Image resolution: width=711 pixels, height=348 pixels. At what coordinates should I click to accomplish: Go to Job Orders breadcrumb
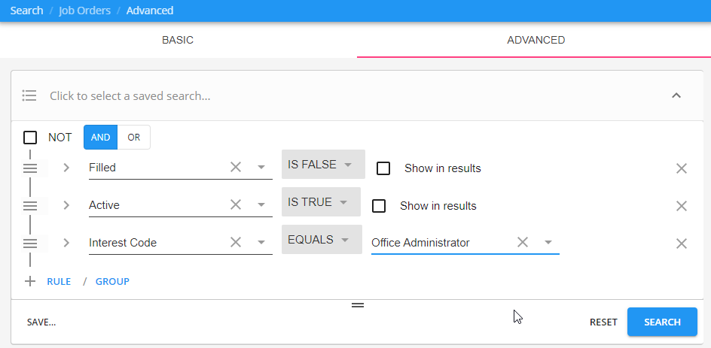(x=84, y=11)
